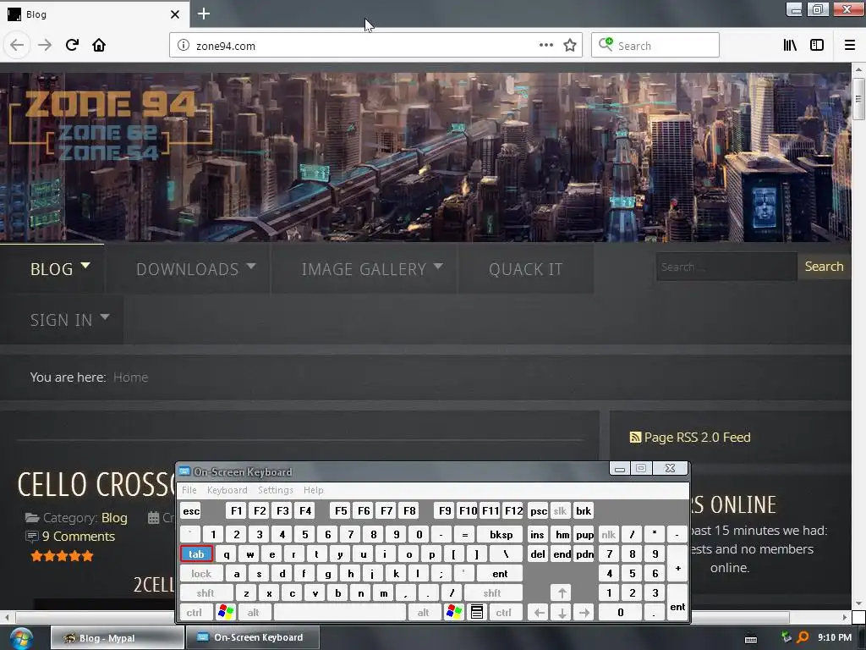Toggle the right shft key

pyautogui.click(x=492, y=593)
